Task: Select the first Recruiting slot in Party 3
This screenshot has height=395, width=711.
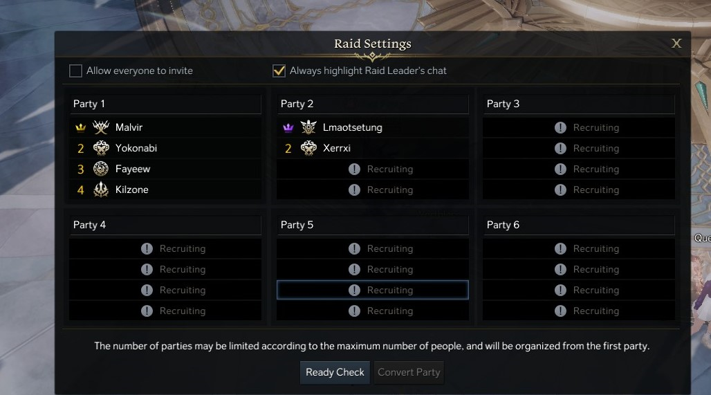Action: point(578,127)
